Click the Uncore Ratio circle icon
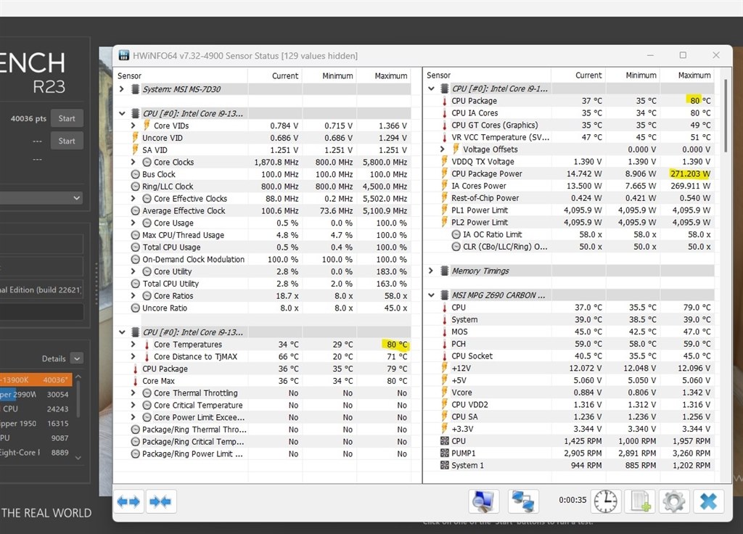This screenshot has width=743, height=534. click(136, 308)
